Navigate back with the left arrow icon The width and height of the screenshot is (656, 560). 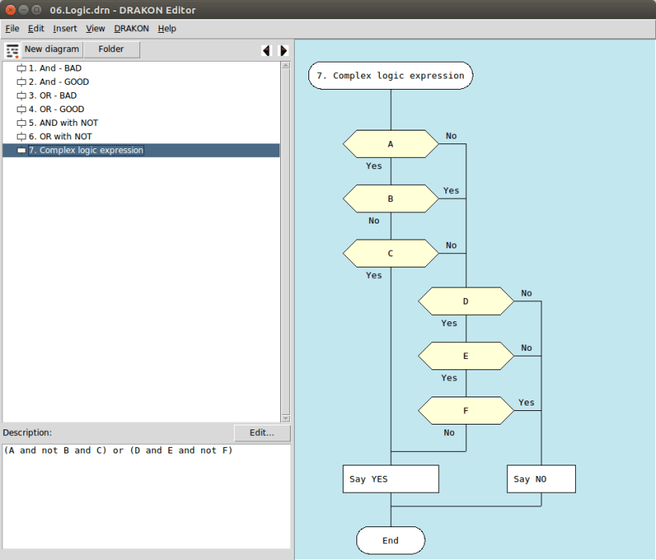(x=267, y=50)
